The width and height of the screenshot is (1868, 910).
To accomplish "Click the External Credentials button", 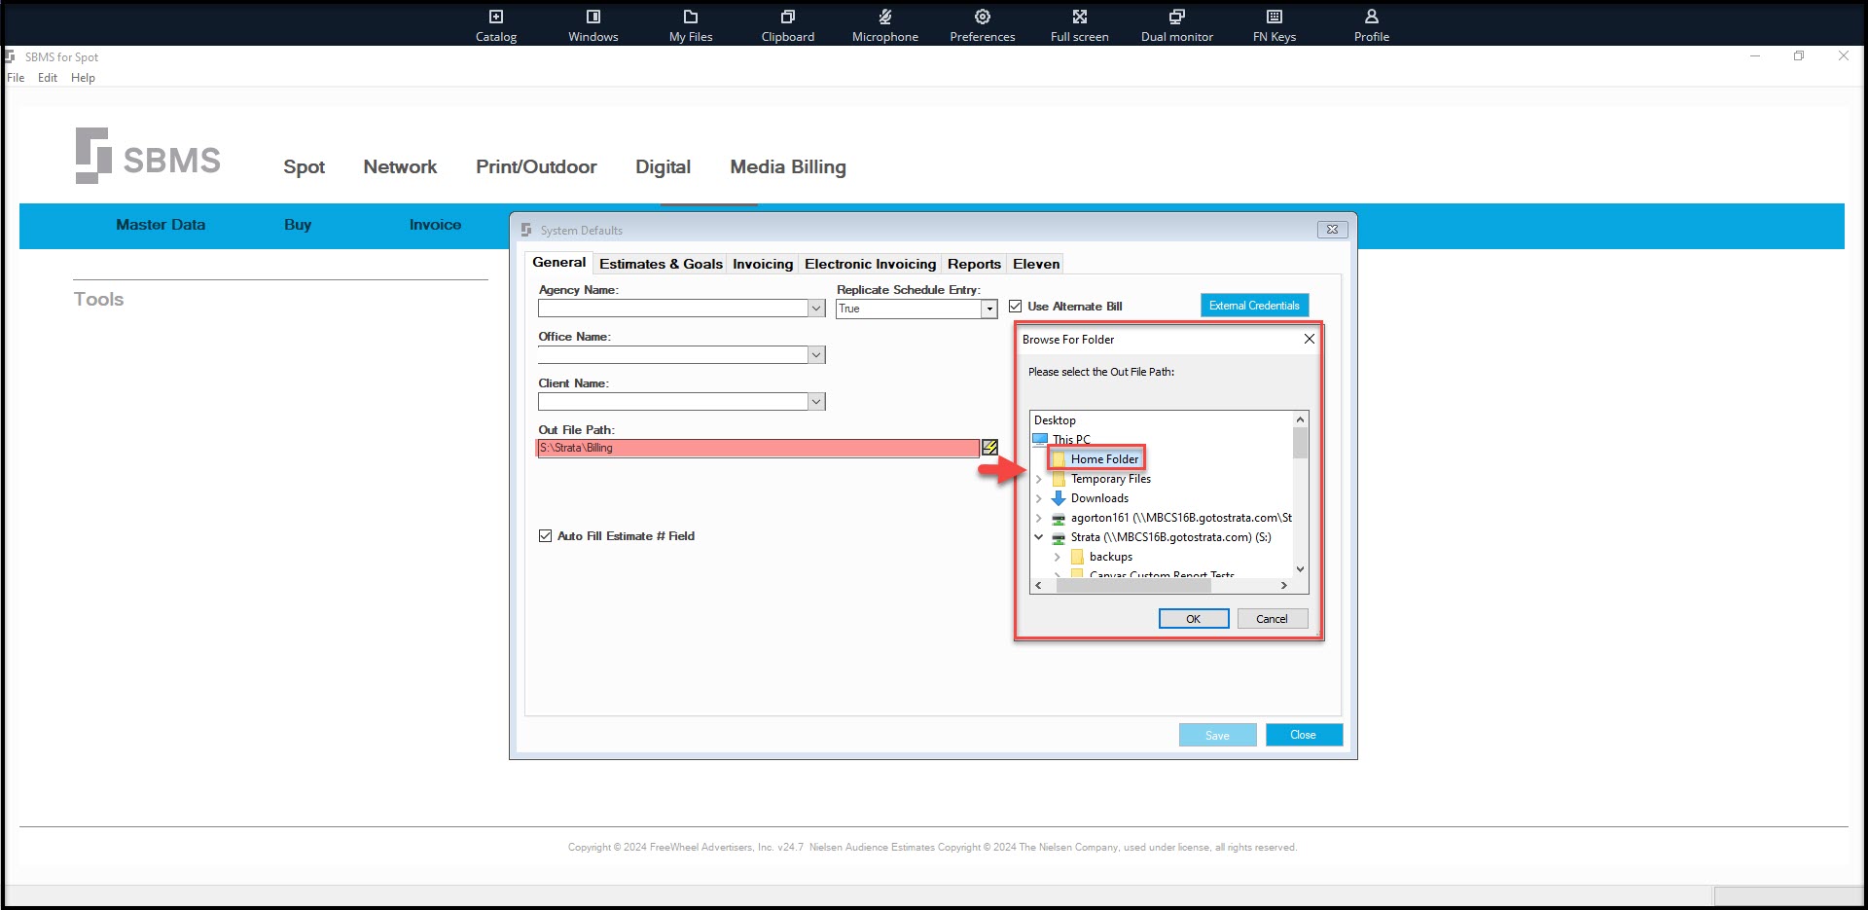I will point(1254,306).
